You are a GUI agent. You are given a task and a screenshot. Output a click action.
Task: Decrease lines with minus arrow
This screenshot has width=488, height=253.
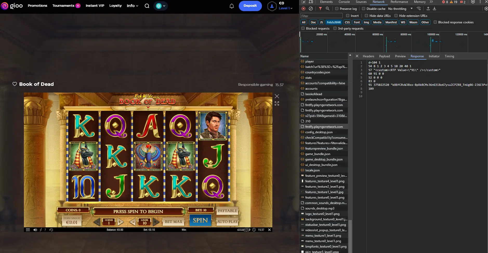coord(133,222)
